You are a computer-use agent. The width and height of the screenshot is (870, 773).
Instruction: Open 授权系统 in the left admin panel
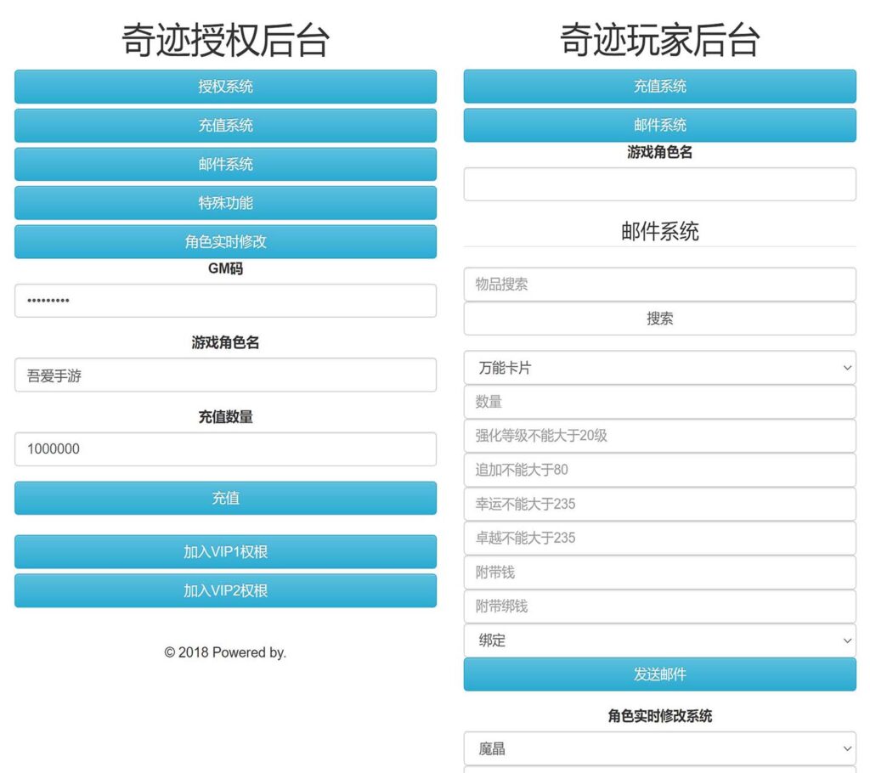225,87
